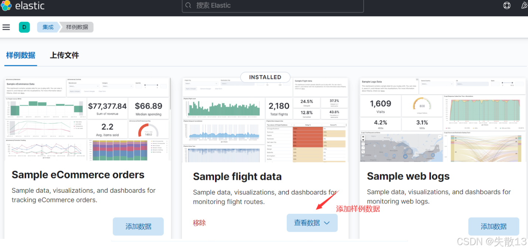Click the 2.2 avg items sold value

(x=107, y=127)
